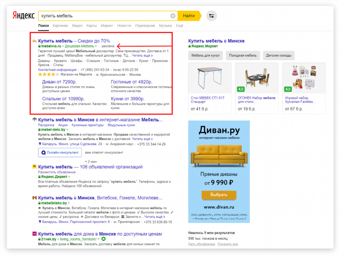Click the Дать объявление link

coord(201,244)
